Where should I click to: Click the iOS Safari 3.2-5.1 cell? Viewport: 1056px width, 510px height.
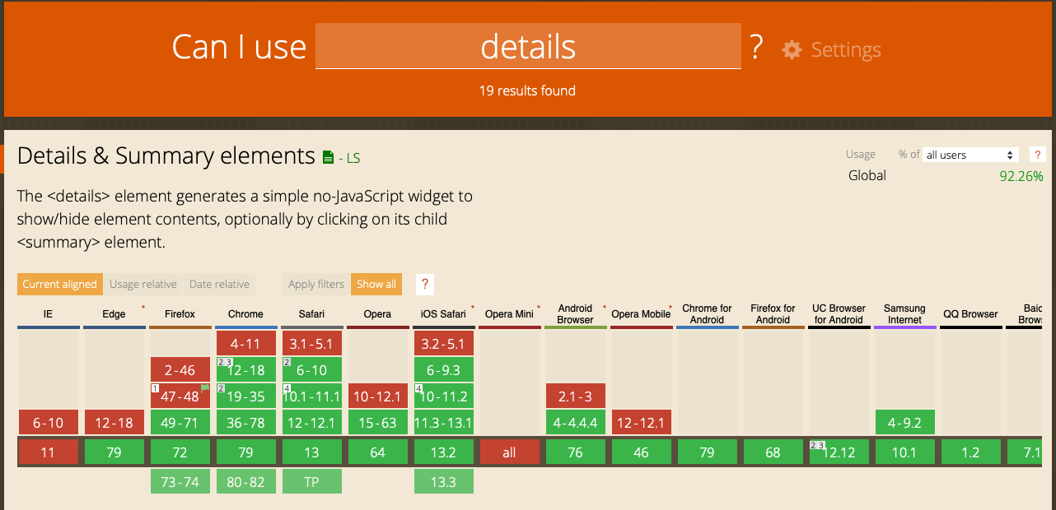pos(444,344)
